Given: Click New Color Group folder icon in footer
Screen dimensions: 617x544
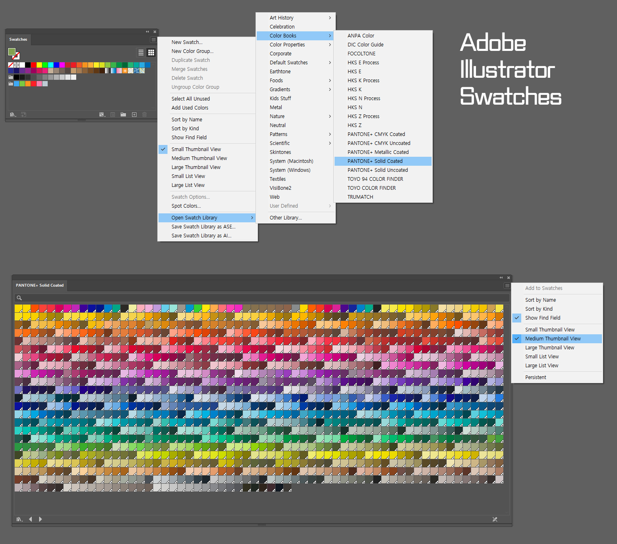Looking at the screenshot, I should pyautogui.click(x=123, y=115).
